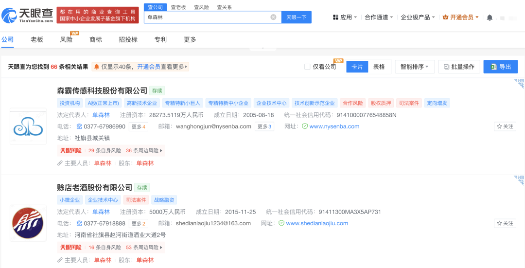Click link icon beside 赊店老酒 主要人员

(x=60, y=260)
